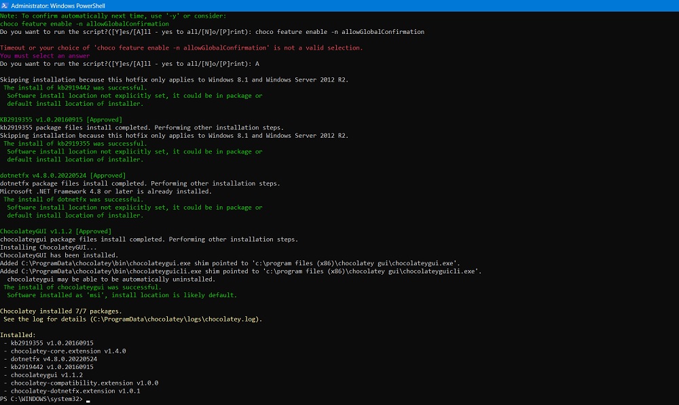Click the 'Installed:' summary header

tap(17, 334)
